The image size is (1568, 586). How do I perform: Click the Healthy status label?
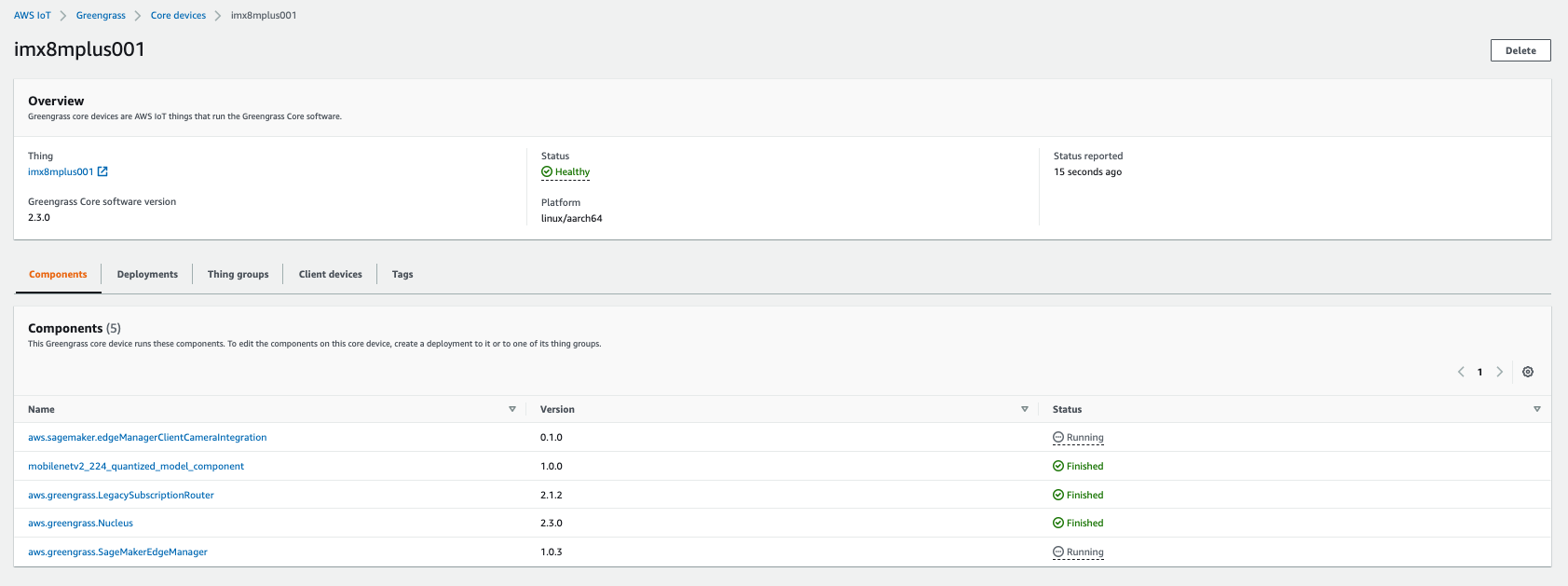tap(572, 171)
